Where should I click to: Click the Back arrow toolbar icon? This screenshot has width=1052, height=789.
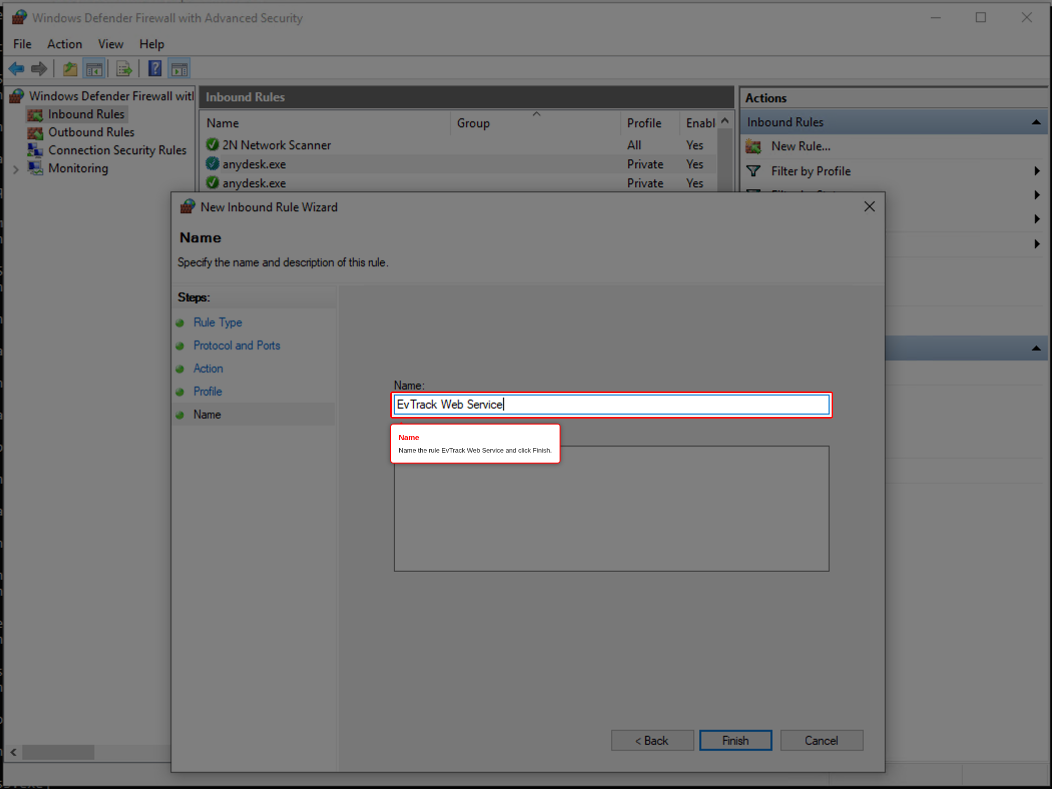point(17,69)
